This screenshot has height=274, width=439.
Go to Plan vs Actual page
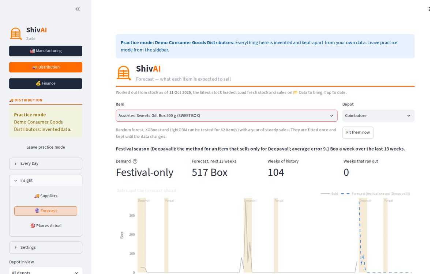[46, 226]
